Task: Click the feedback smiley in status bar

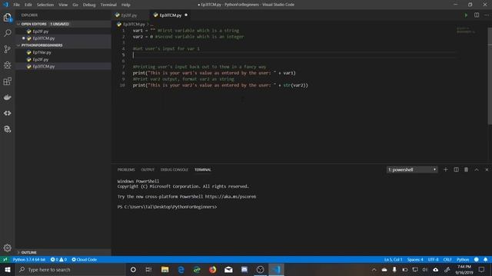Action: (477, 259)
